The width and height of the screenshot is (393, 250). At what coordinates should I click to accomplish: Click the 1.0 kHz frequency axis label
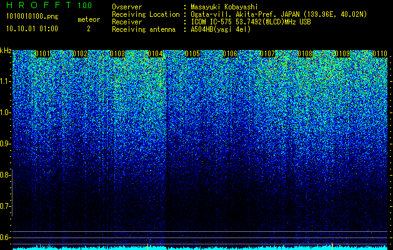(x=5, y=112)
